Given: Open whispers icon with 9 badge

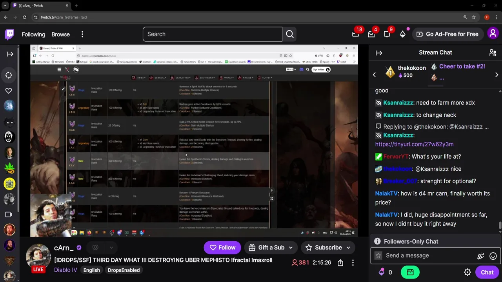Looking at the screenshot, I should tap(387, 34).
